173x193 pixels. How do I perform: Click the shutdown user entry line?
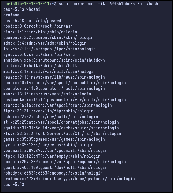(54, 60)
